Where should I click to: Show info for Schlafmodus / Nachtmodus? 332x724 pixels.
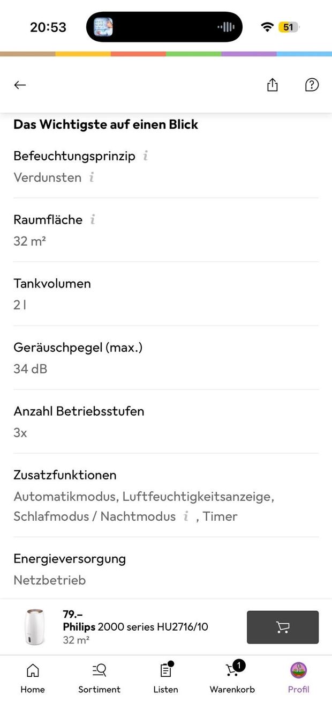[186, 516]
